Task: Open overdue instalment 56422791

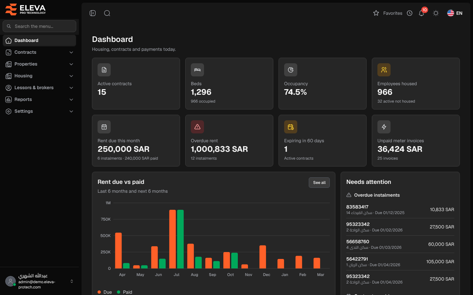Action: [400, 262]
